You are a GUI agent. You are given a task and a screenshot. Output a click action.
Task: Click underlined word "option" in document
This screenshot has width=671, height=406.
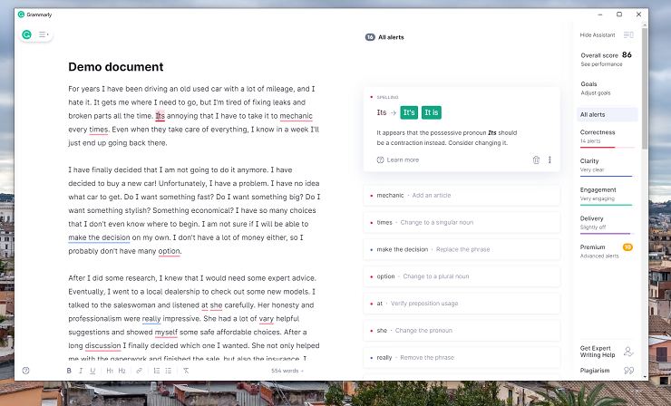tap(169, 251)
